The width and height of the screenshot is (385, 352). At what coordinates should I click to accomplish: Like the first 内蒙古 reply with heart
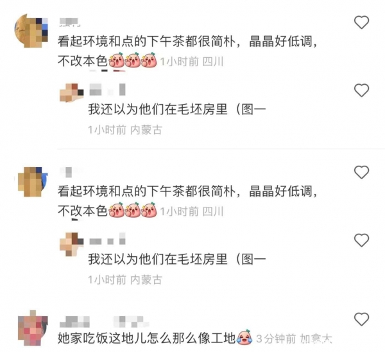tap(361, 90)
